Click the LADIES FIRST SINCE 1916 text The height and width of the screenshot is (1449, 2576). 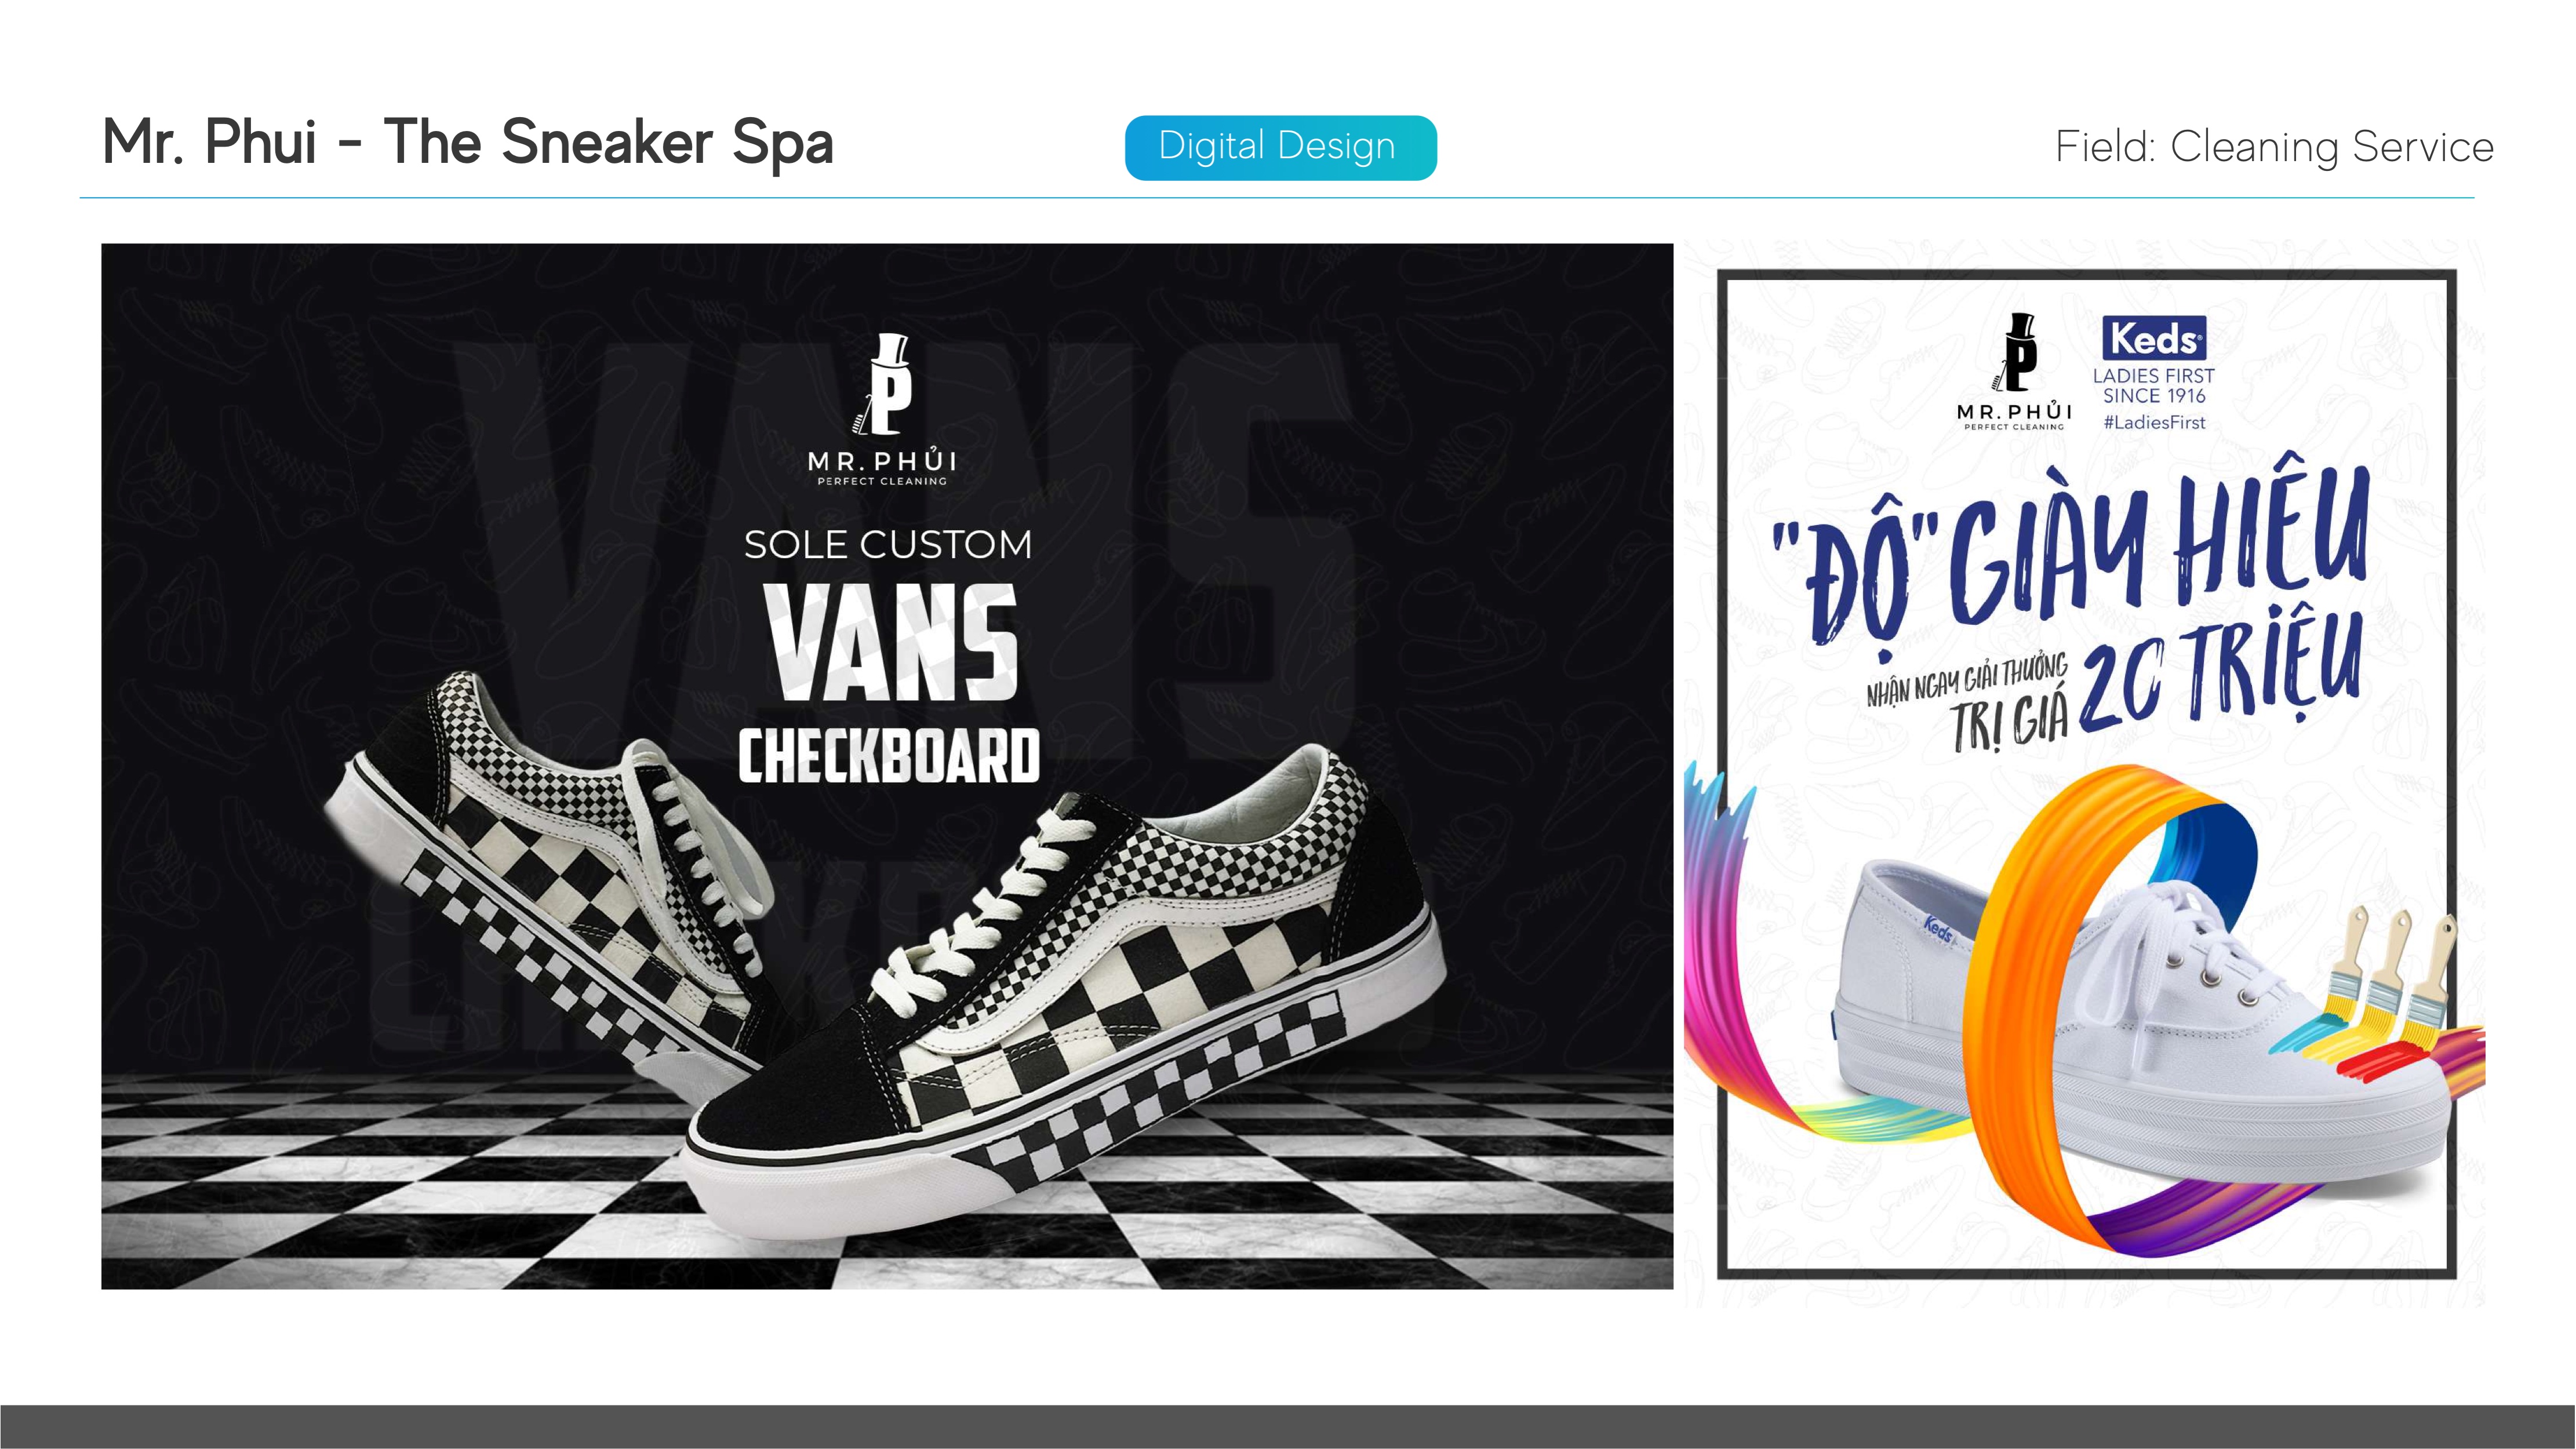2154,385
